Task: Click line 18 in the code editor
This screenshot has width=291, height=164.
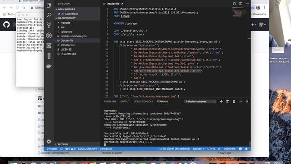Action: (x=167, y=71)
